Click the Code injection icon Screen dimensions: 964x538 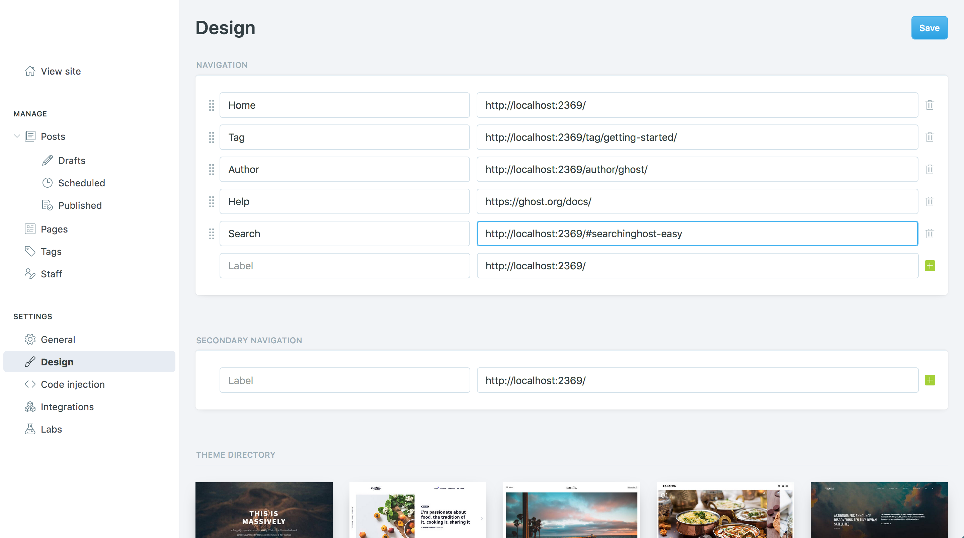pos(30,384)
